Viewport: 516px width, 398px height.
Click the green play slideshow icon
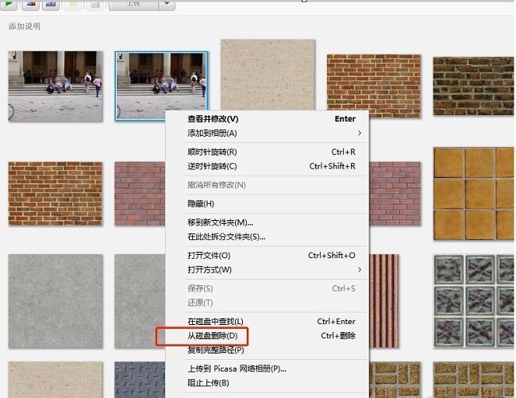(x=10, y=3)
